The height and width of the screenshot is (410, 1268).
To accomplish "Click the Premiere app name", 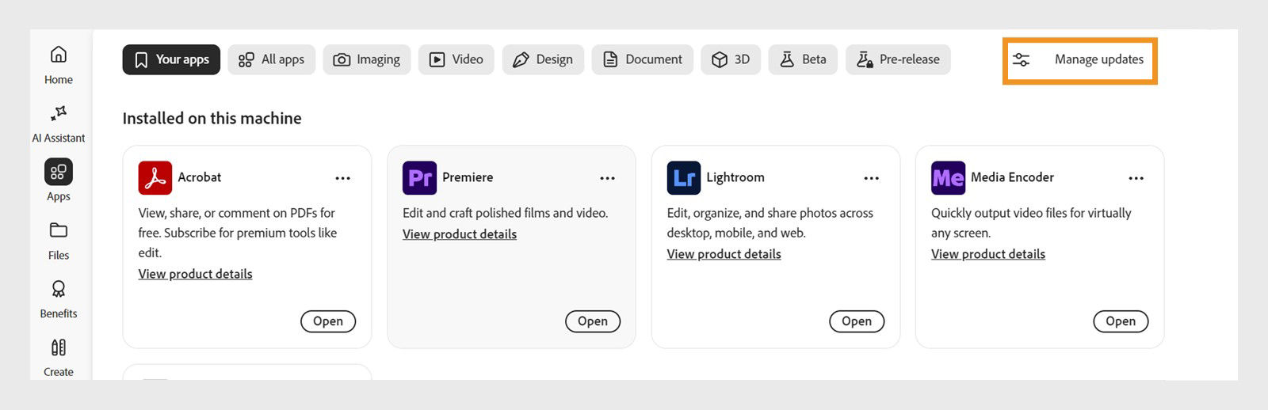I will [468, 177].
